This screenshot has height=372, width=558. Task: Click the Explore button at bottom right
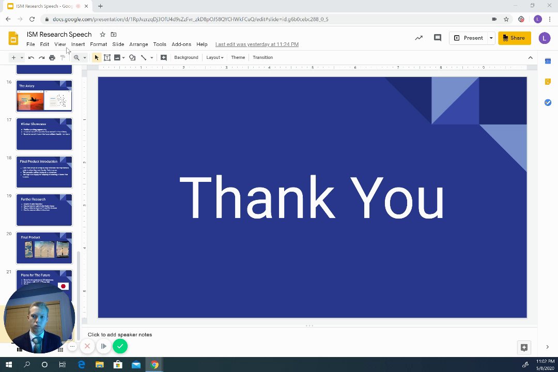tap(524, 347)
